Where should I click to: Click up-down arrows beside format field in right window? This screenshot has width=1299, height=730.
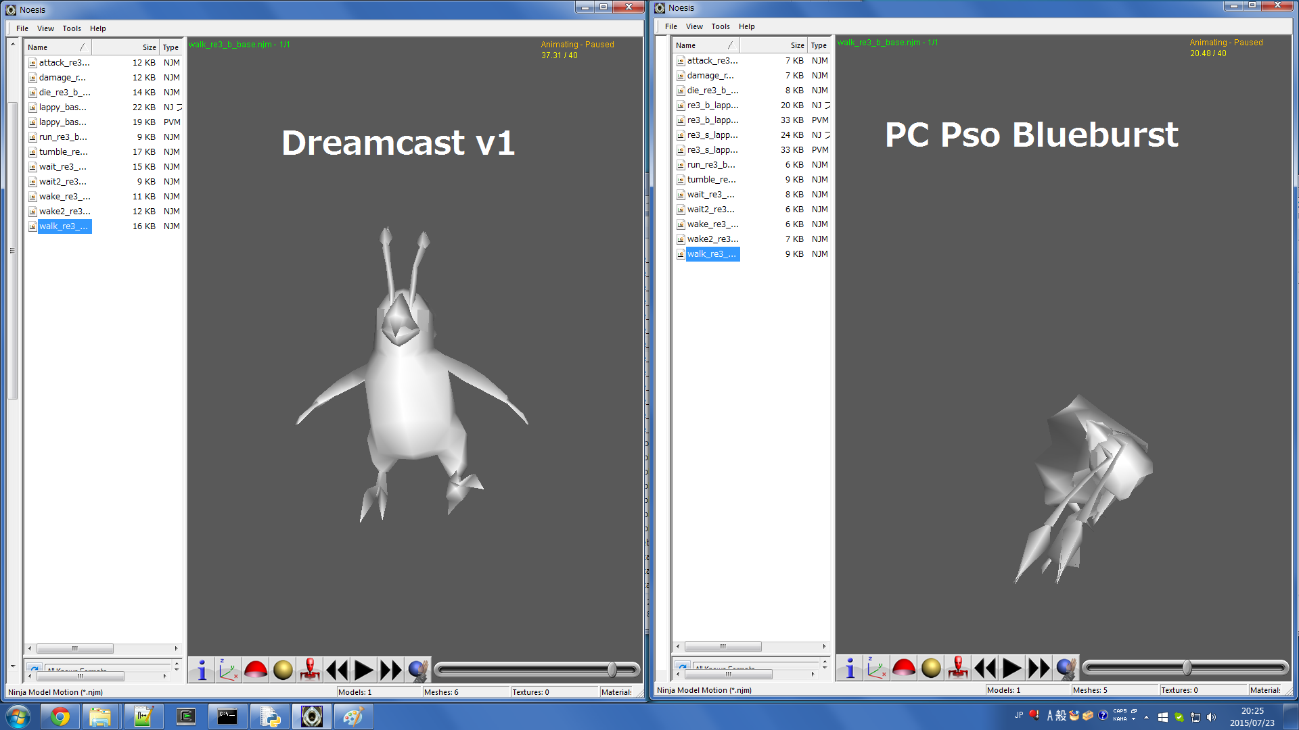pyautogui.click(x=825, y=664)
